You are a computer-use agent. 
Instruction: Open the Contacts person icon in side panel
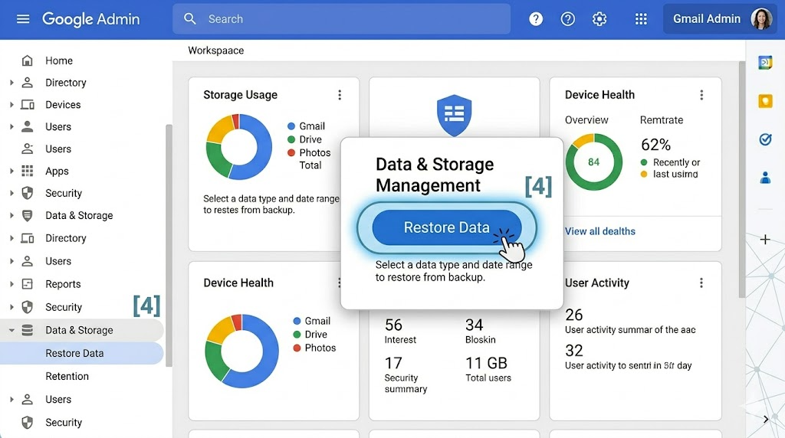coord(765,178)
